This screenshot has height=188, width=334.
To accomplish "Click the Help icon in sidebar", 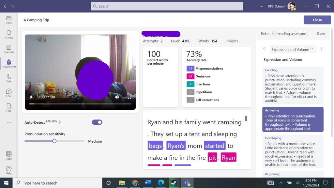I will click(x=9, y=170).
